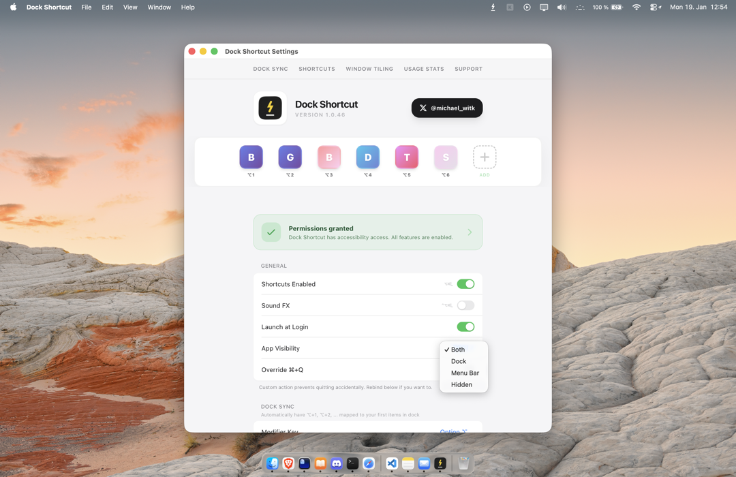
Task: Turn off Launch at Login
Action: (x=465, y=326)
